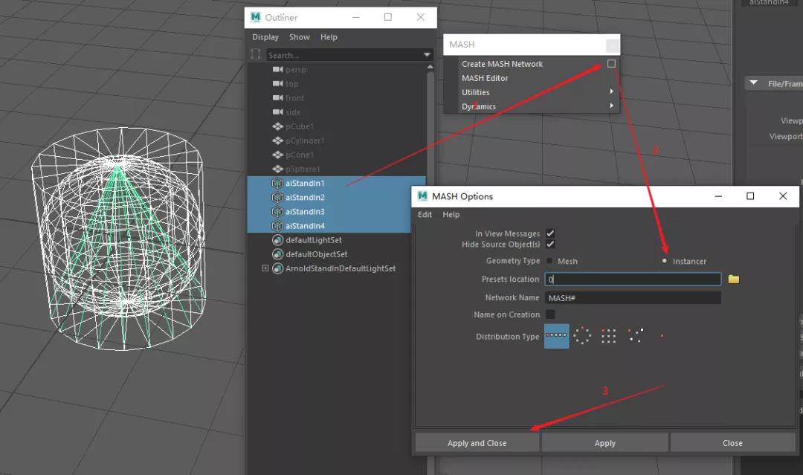Image resolution: width=803 pixels, height=475 pixels.
Task: Click the Presets location input field
Action: 633,279
